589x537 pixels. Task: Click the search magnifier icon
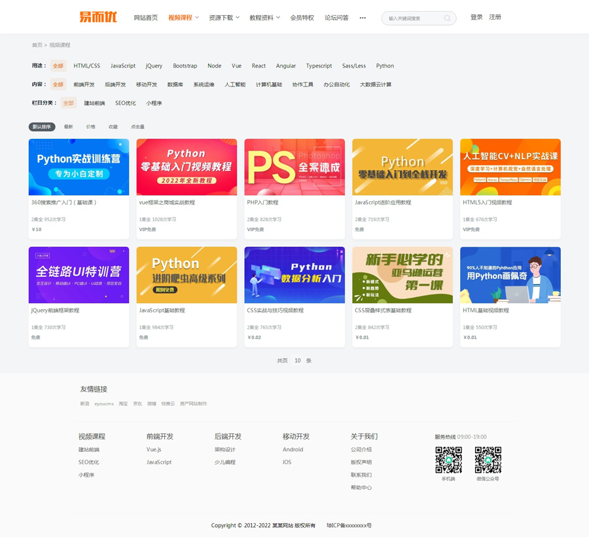(x=447, y=18)
